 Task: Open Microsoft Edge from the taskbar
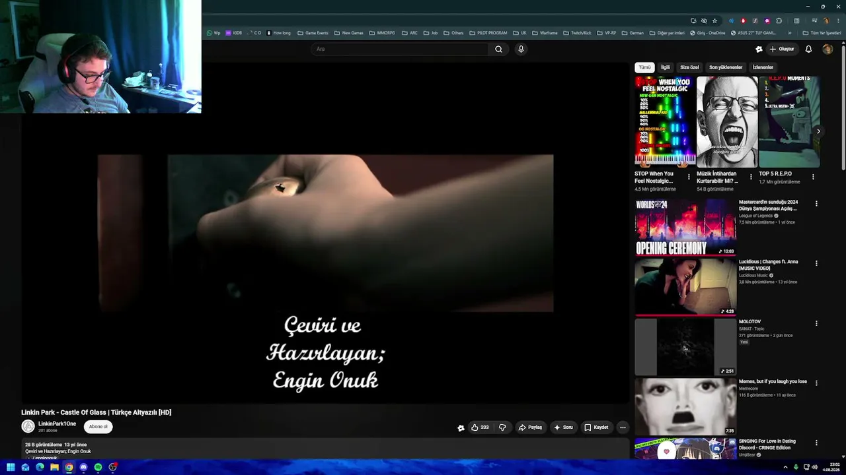40,467
